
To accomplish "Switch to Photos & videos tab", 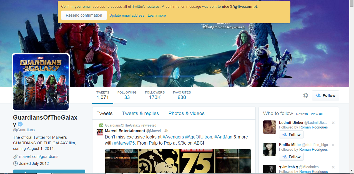I will click(x=187, y=114).
